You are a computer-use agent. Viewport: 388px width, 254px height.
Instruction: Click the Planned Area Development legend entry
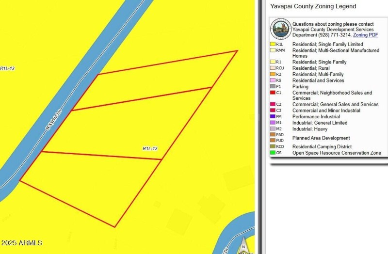click(x=321, y=138)
